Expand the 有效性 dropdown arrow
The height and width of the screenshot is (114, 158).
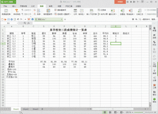pyautogui.click(x=84, y=14)
